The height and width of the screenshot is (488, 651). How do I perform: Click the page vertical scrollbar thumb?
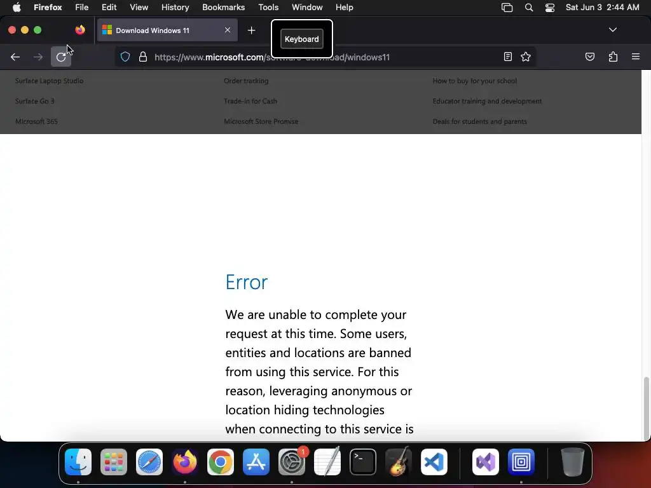click(x=646, y=409)
